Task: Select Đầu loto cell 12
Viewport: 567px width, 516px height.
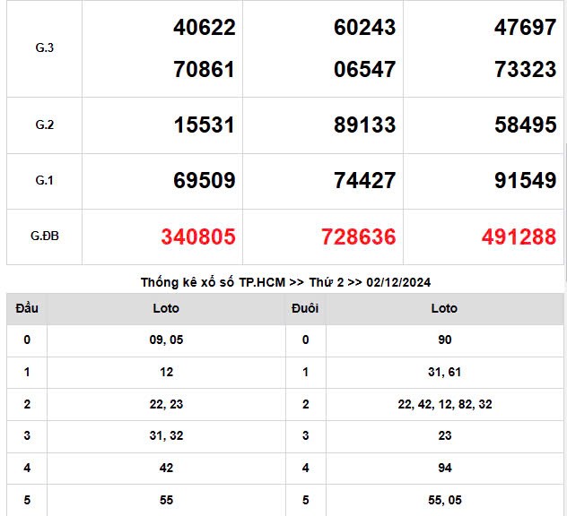Action: (166, 372)
